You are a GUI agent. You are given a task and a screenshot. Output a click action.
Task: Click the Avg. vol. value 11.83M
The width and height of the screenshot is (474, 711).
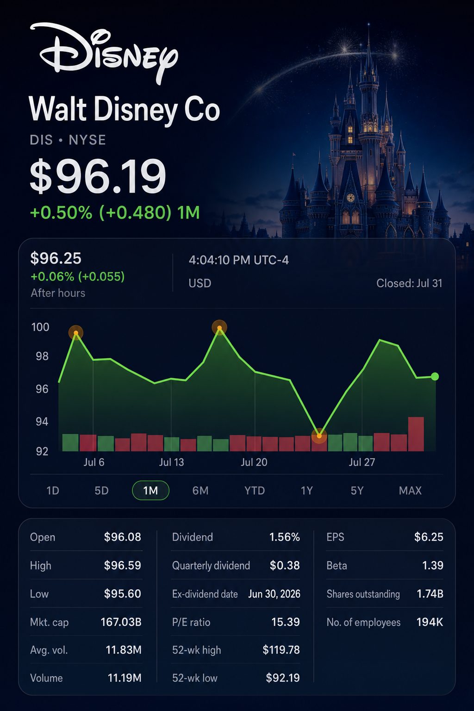click(124, 650)
